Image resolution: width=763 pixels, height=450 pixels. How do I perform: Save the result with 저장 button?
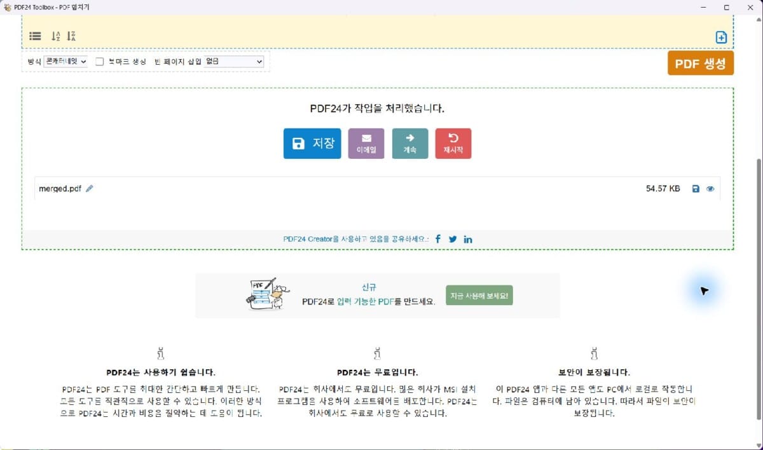[312, 144]
